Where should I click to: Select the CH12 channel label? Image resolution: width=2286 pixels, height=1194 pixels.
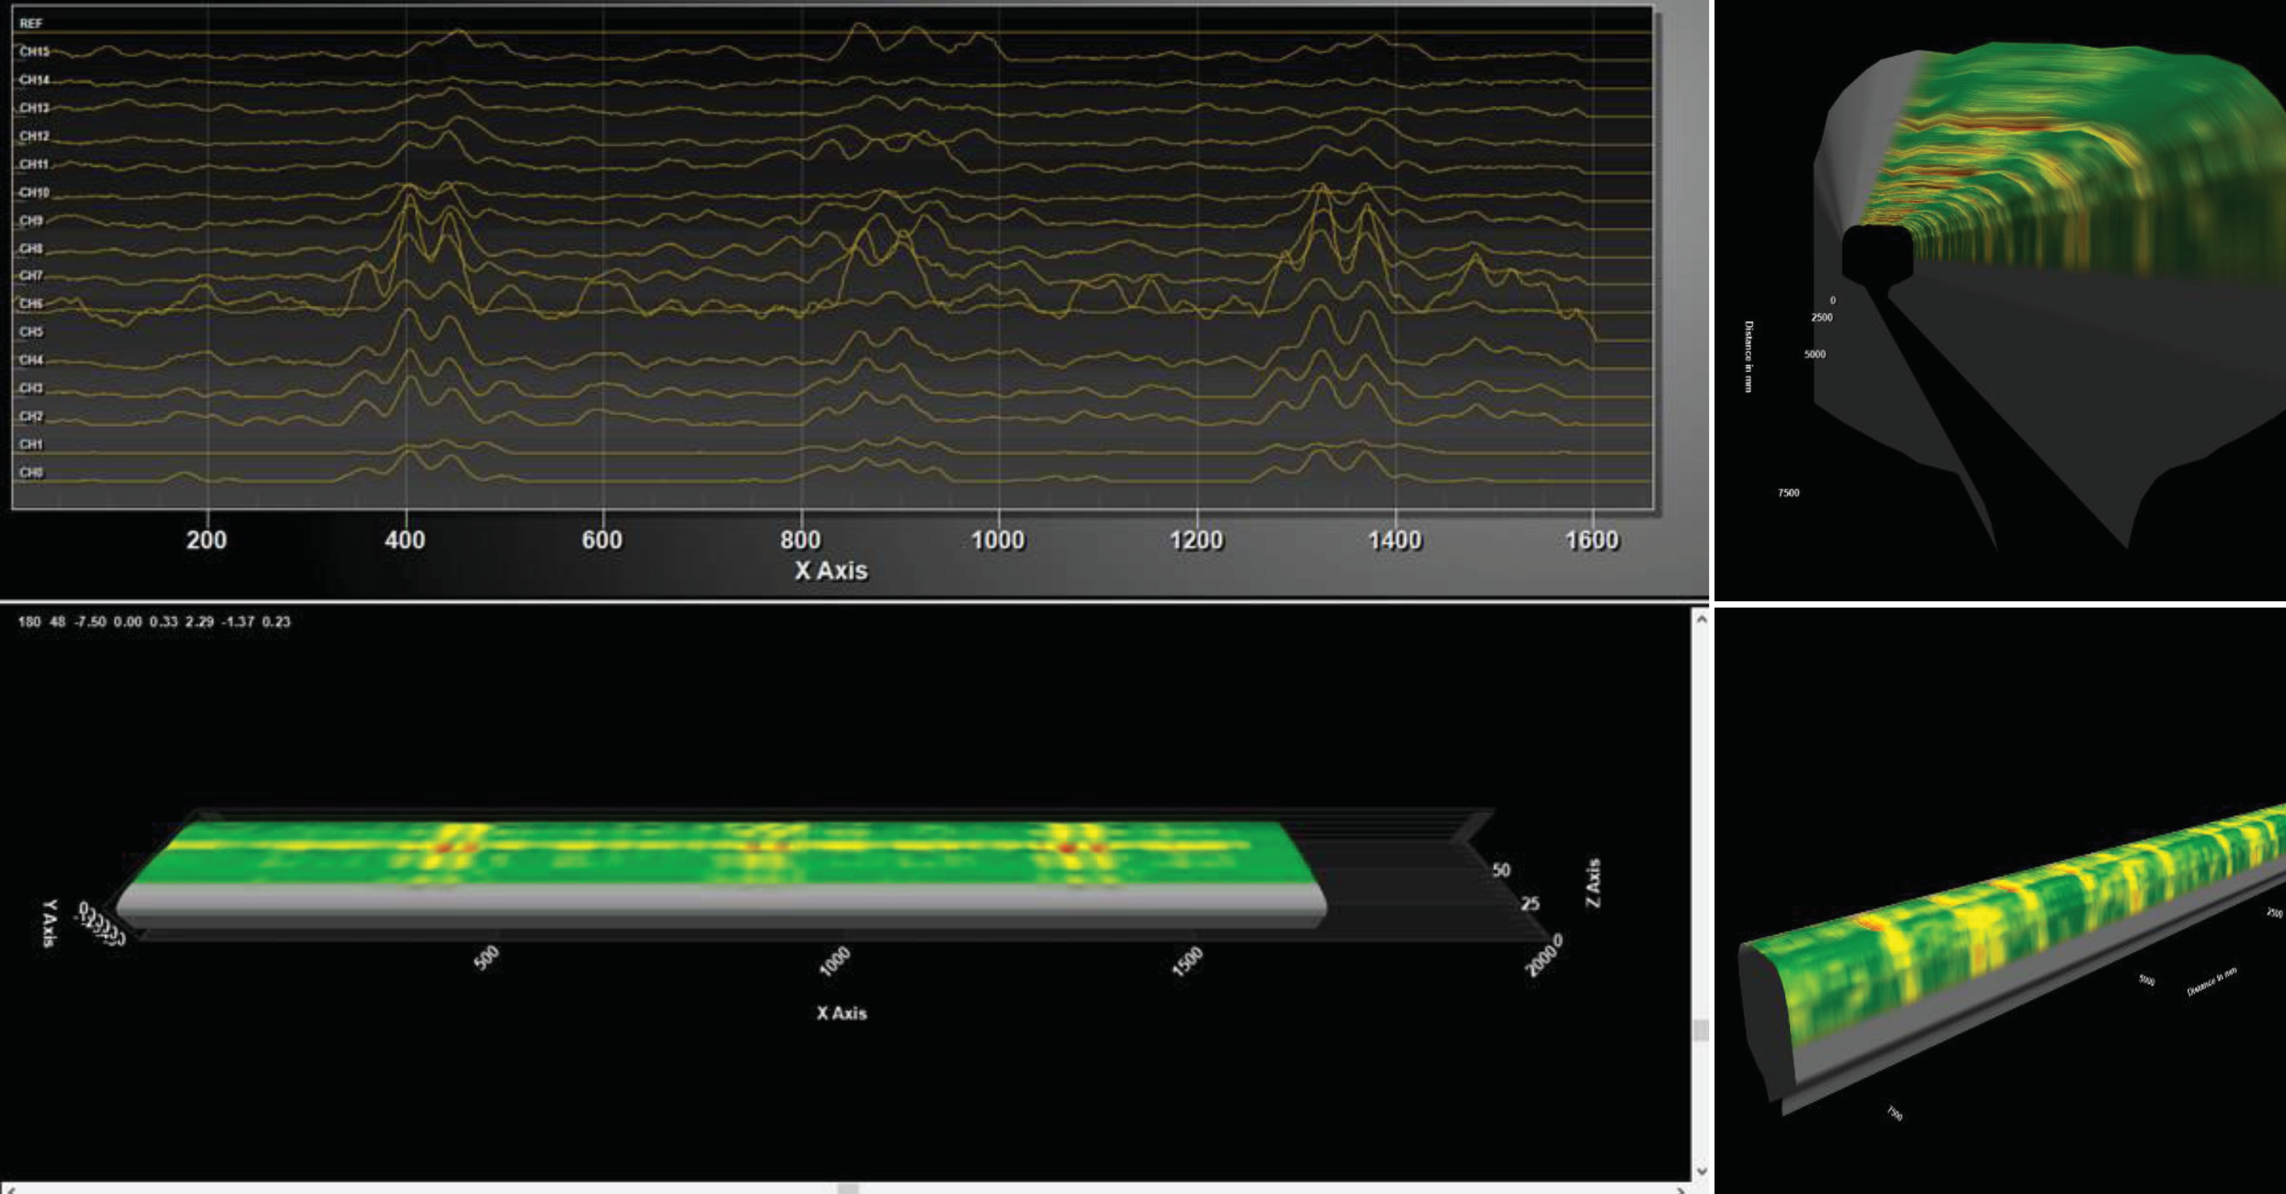point(35,137)
